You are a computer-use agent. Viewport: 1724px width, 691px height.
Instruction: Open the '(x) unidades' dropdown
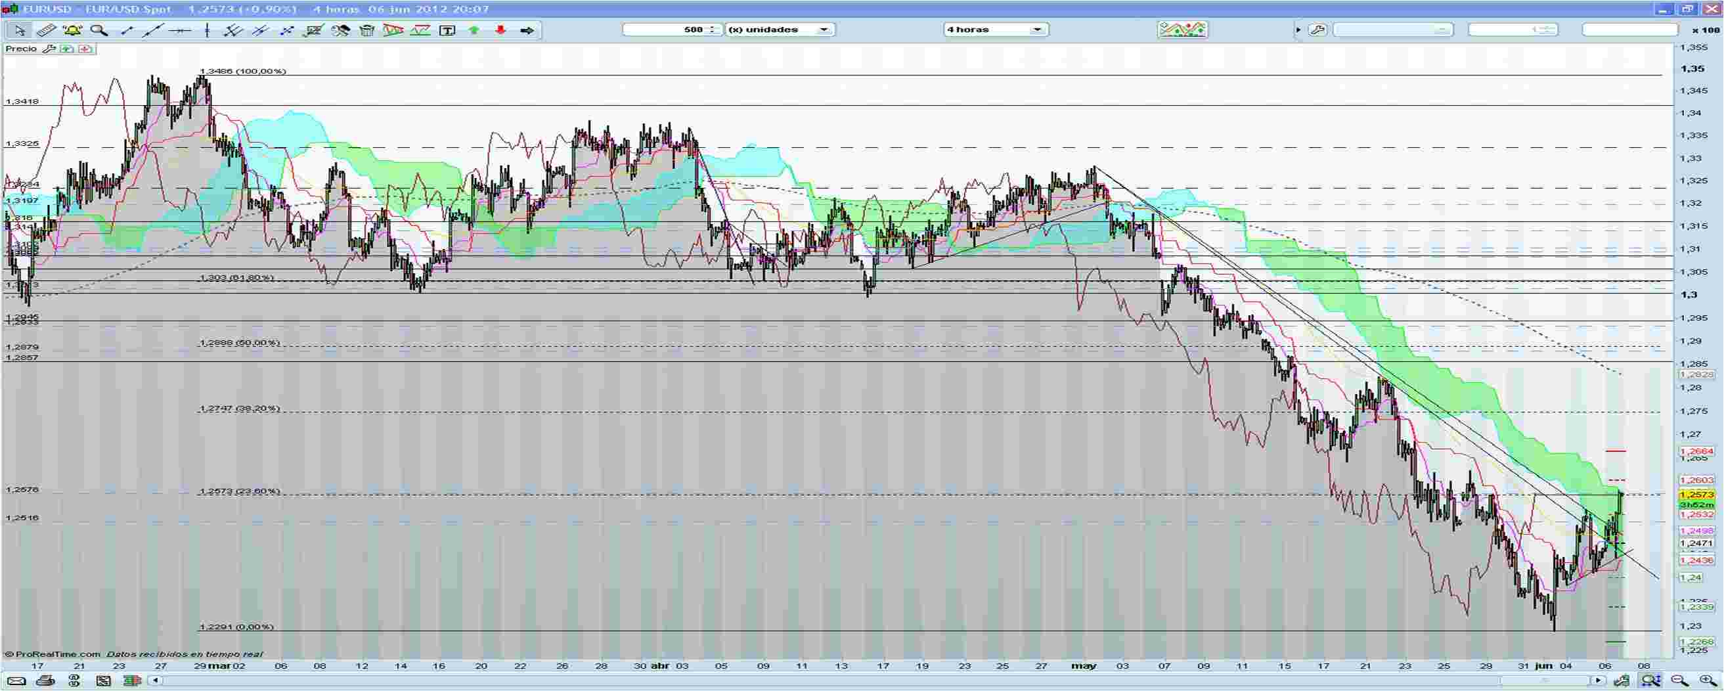click(824, 29)
